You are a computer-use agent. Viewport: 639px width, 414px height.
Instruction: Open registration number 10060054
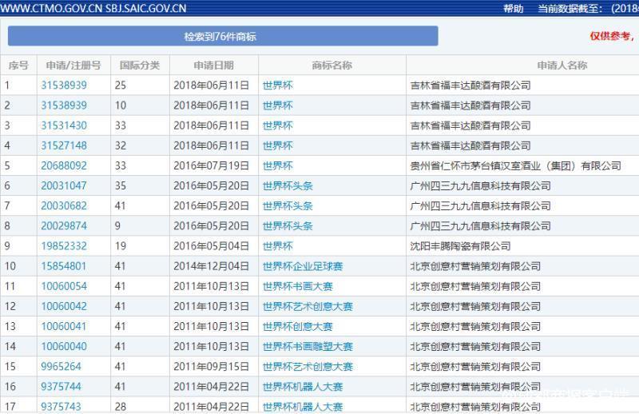(64, 286)
